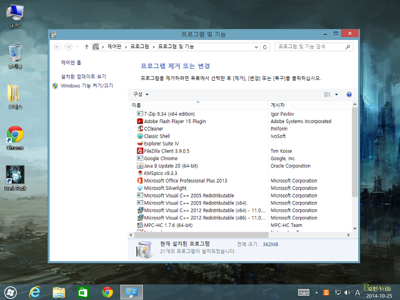
Task: Sort by 이름 column header
Action: click(x=198, y=105)
